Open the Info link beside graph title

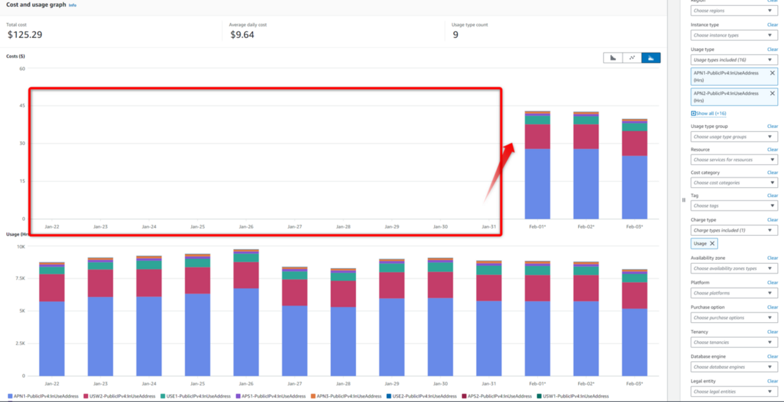tap(72, 5)
